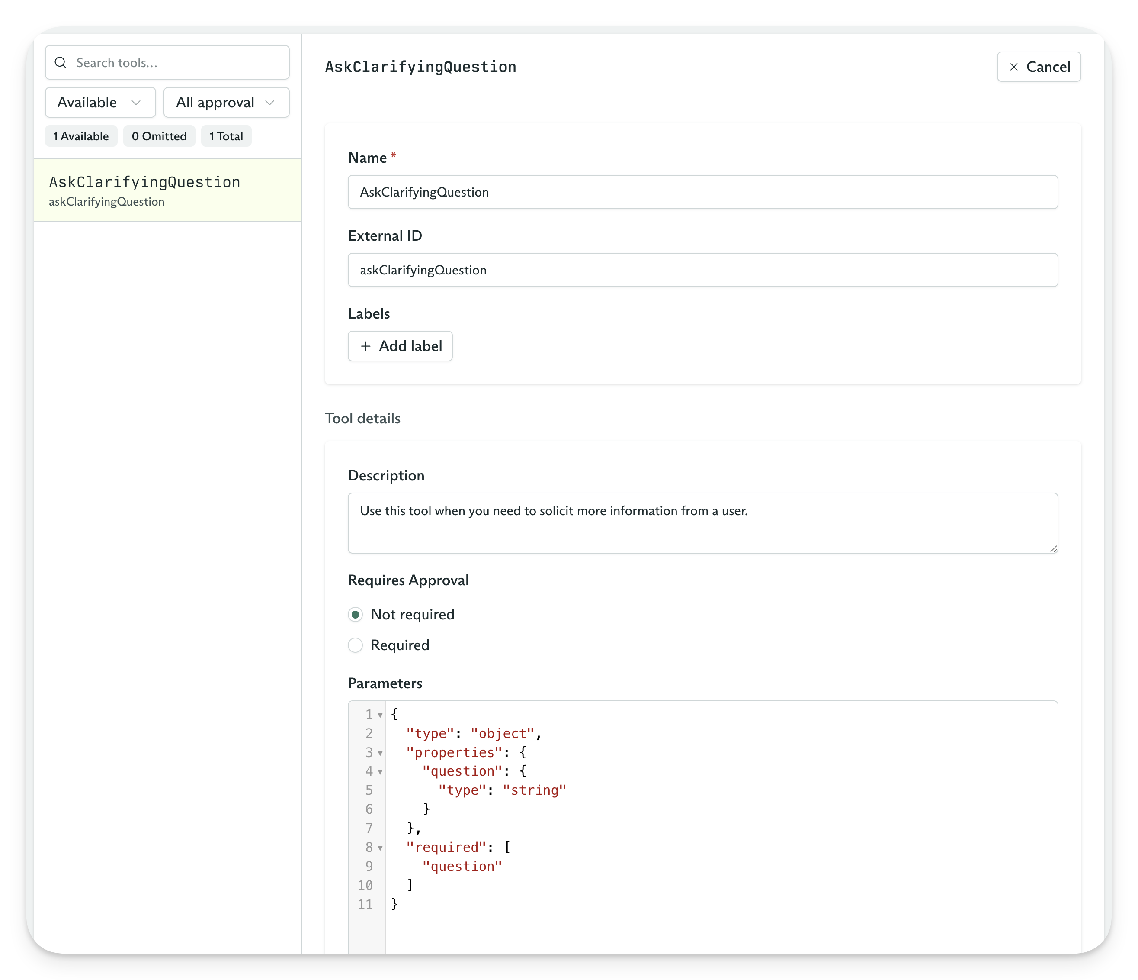Click the plus icon in Add label
This screenshot has width=1138, height=980.
[366, 346]
